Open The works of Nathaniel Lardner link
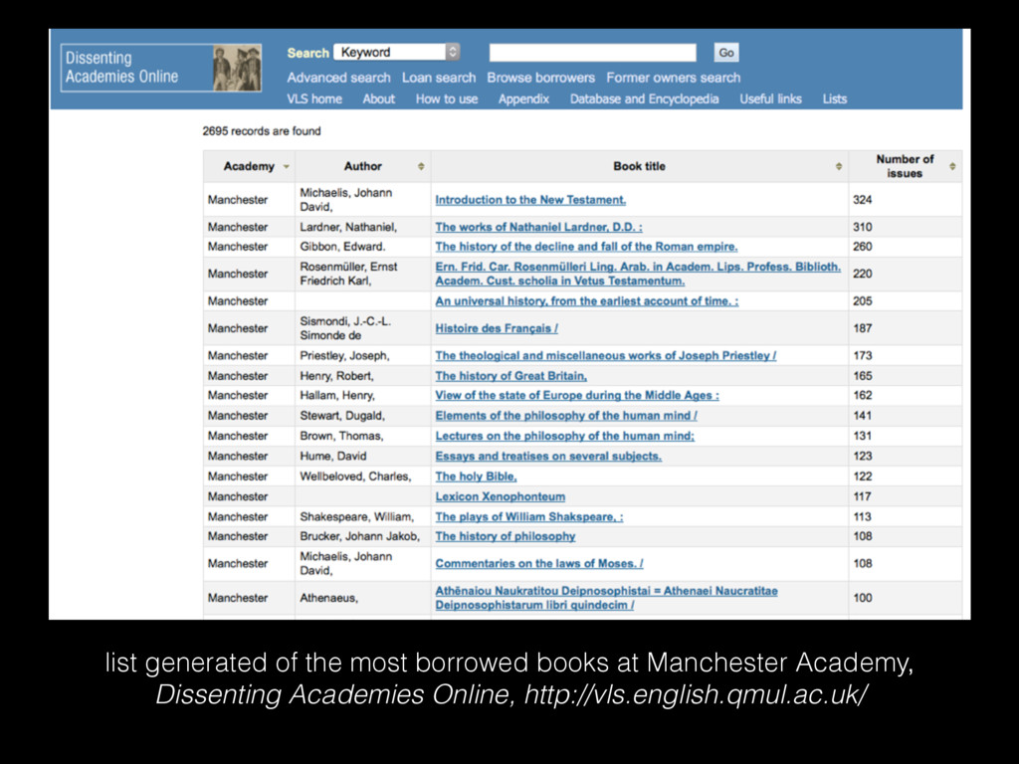This screenshot has height=764, width=1019. point(538,227)
